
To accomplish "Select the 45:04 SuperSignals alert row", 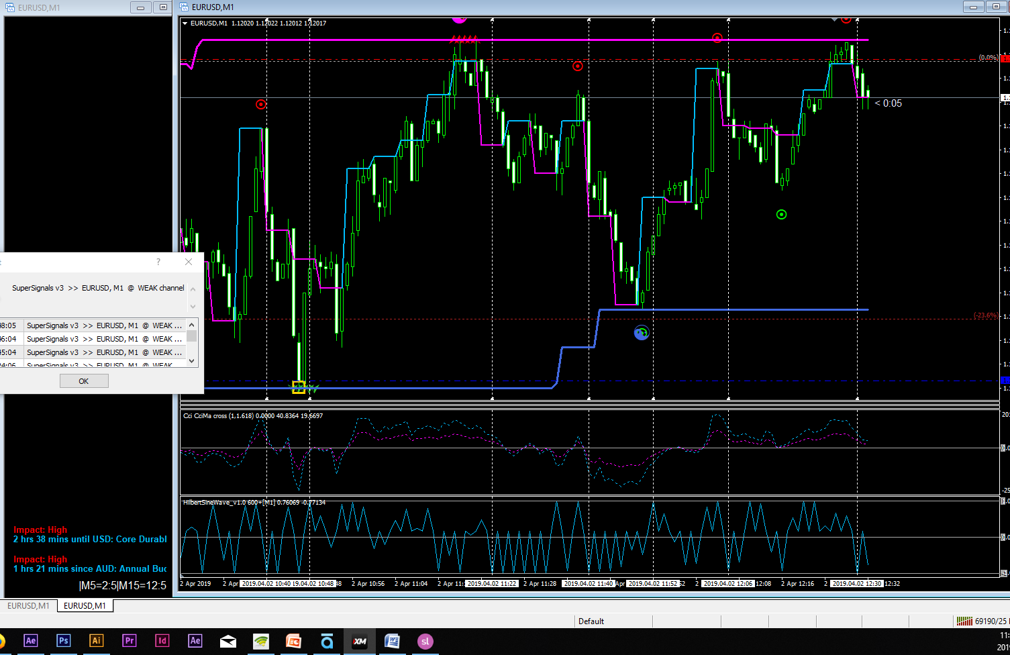I will pyautogui.click(x=93, y=352).
